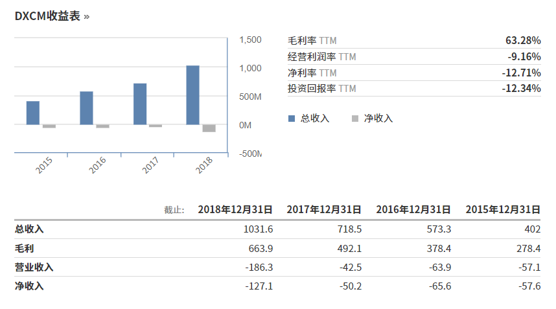Click the 2015 blue revenue bar
The image size is (556, 309).
pyautogui.click(x=33, y=113)
